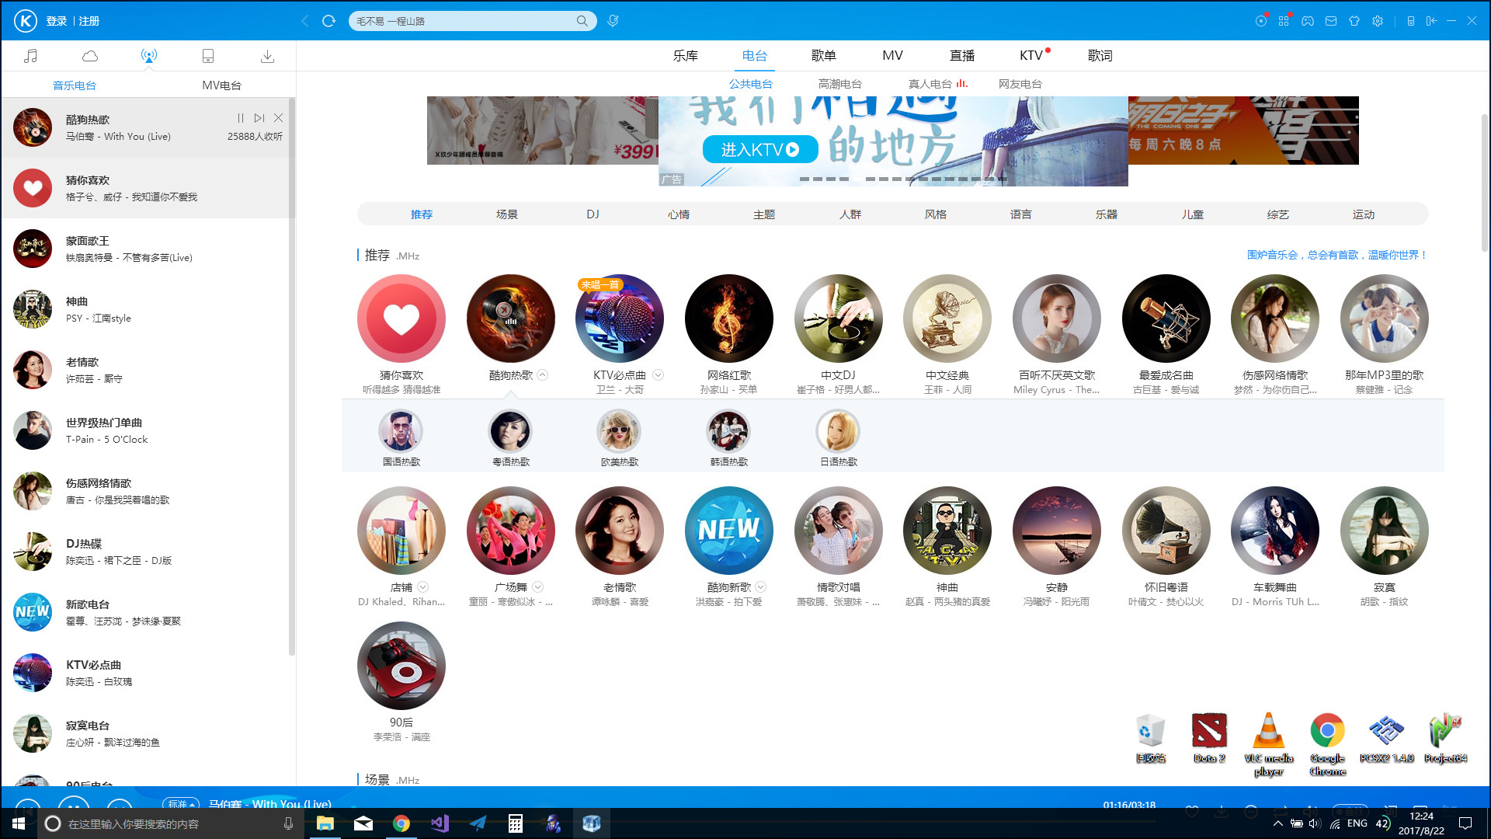Viewport: 1491px width, 839px height.
Task: Click the 进入KTV banner button
Action: pyautogui.click(x=759, y=149)
